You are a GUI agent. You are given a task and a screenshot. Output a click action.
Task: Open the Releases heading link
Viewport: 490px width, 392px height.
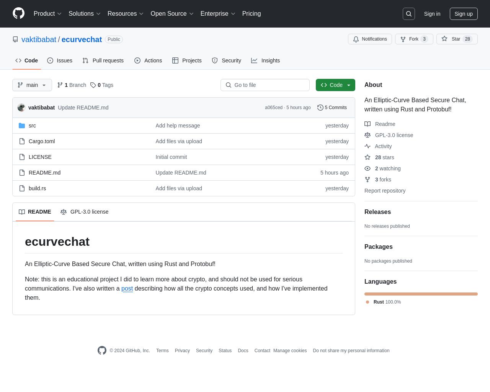click(377, 212)
